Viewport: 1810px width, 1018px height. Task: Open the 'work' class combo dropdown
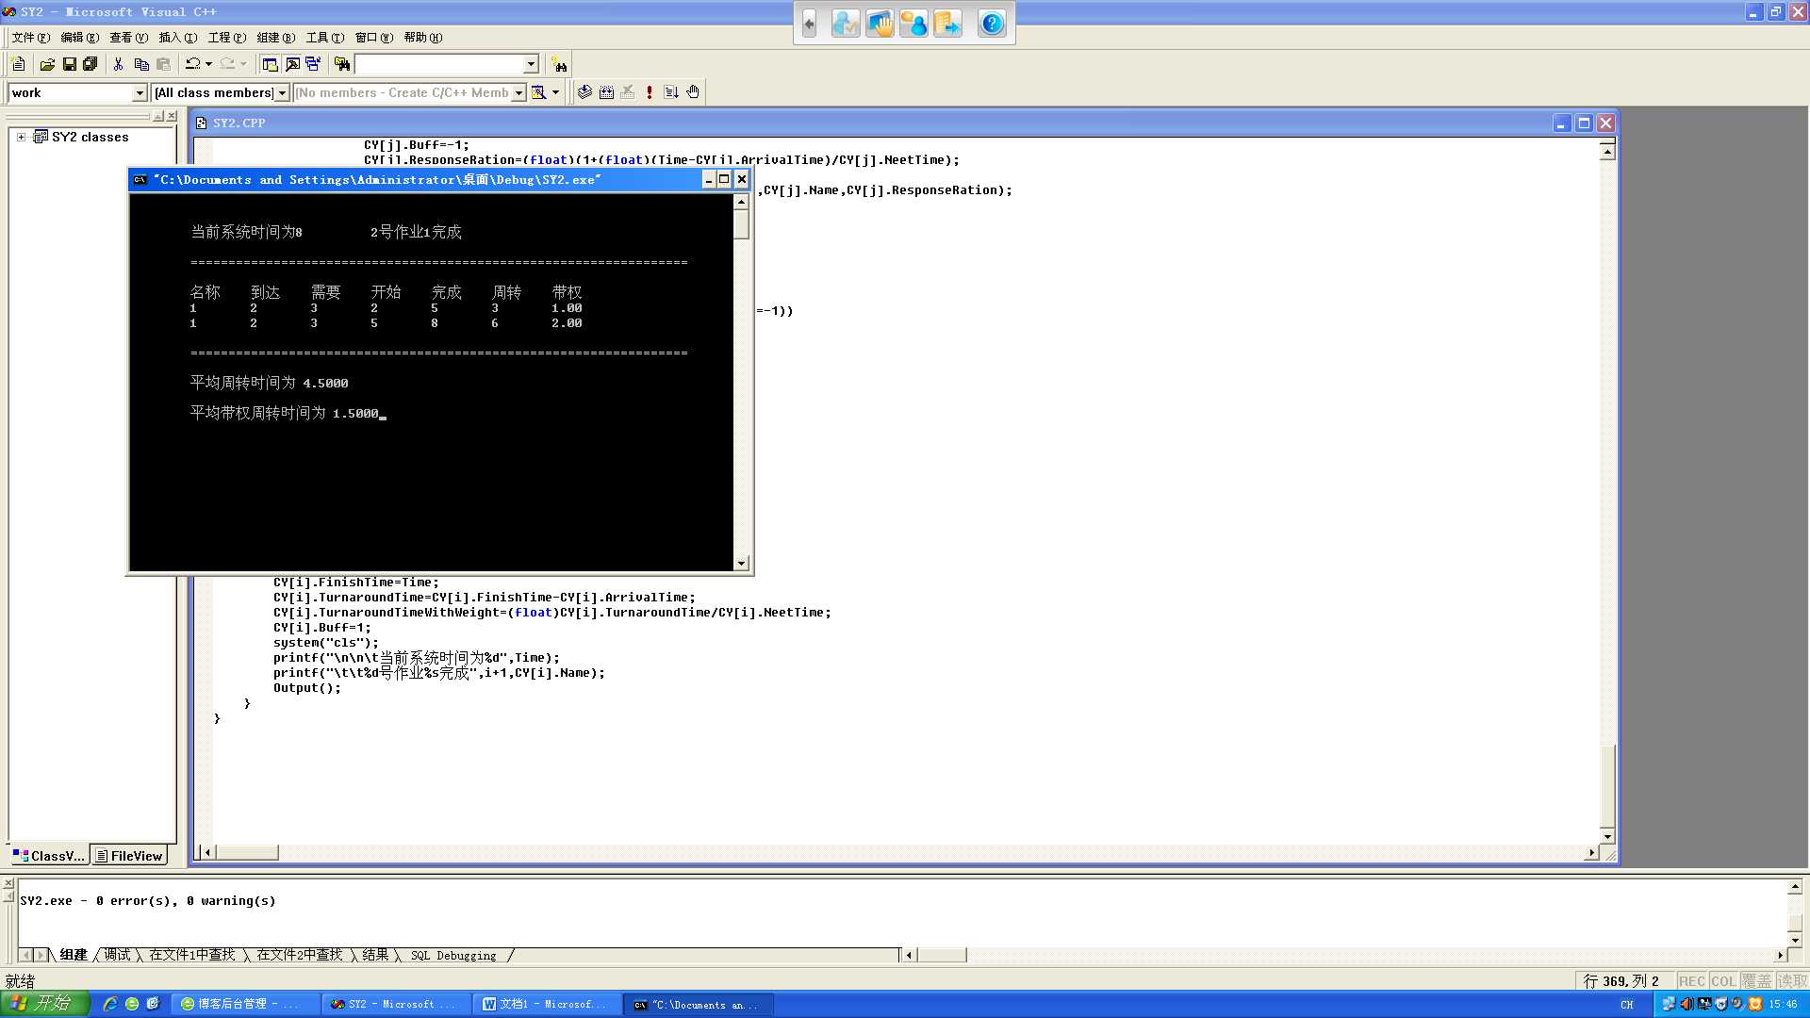click(140, 92)
